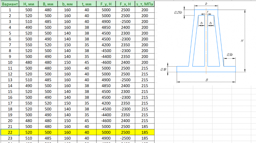Select B value 500 in variant 22 row

pyautogui.click(x=48, y=133)
